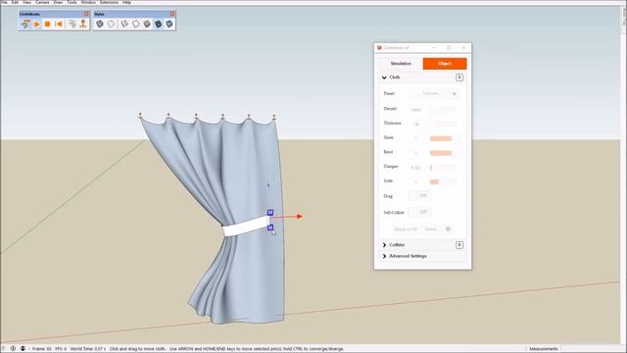
Task: Open the View menu
Action: tap(26, 2)
